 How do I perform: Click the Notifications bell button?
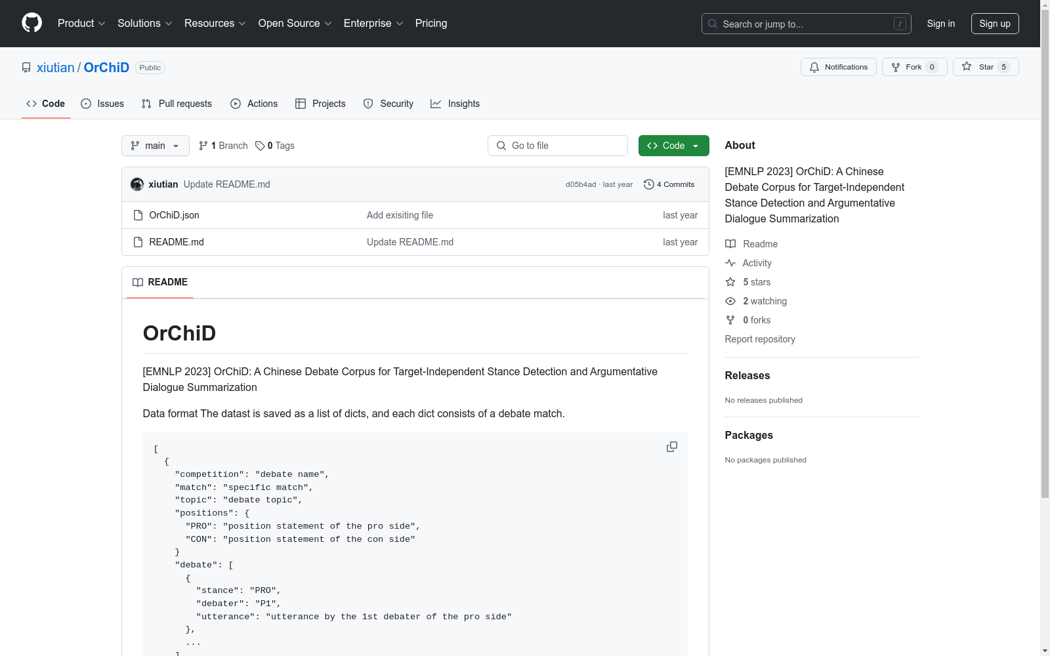tap(838, 67)
